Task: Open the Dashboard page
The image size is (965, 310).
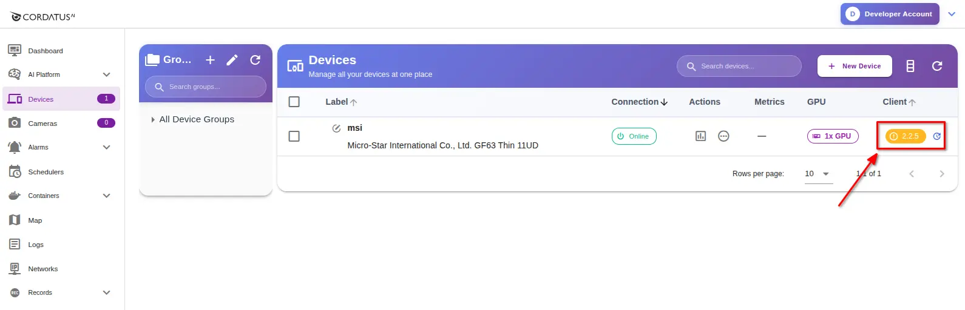Action: (45, 51)
